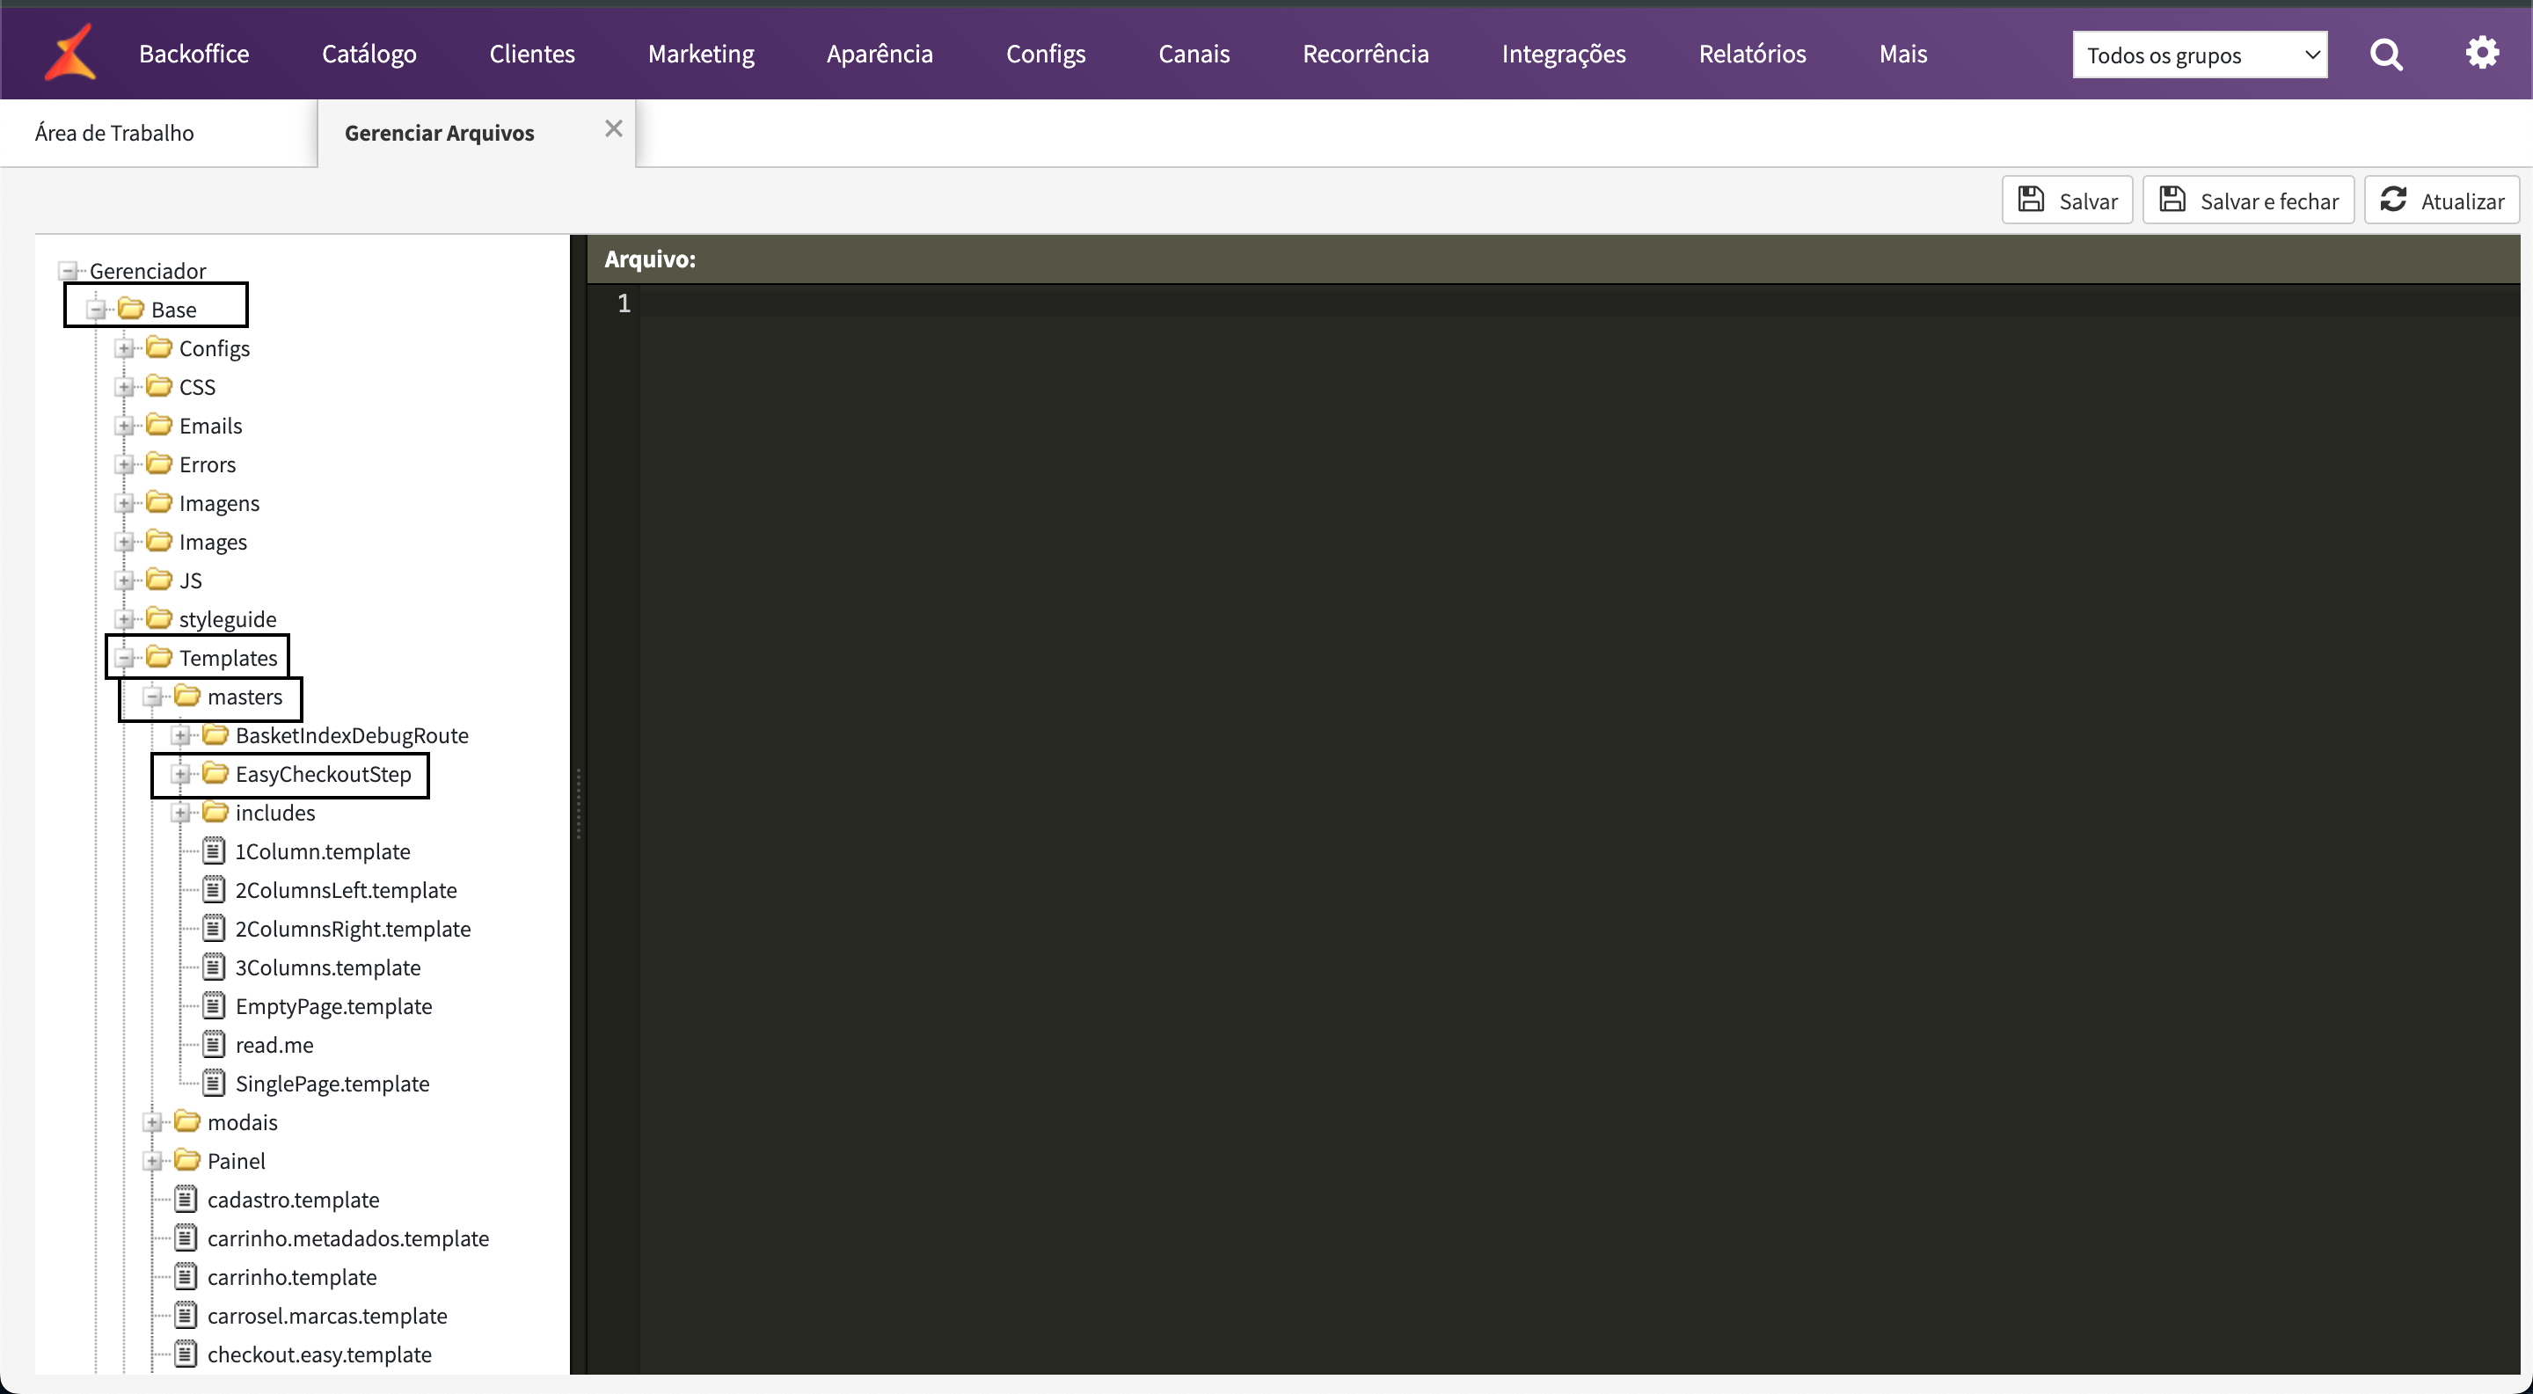Open the settings gear icon
This screenshot has width=2533, height=1394.
[2482, 52]
